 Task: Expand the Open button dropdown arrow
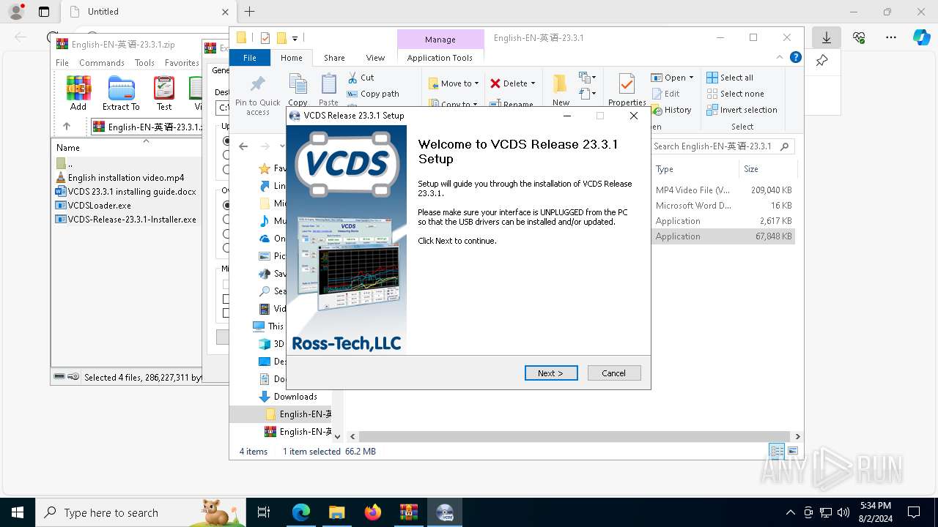[691, 78]
